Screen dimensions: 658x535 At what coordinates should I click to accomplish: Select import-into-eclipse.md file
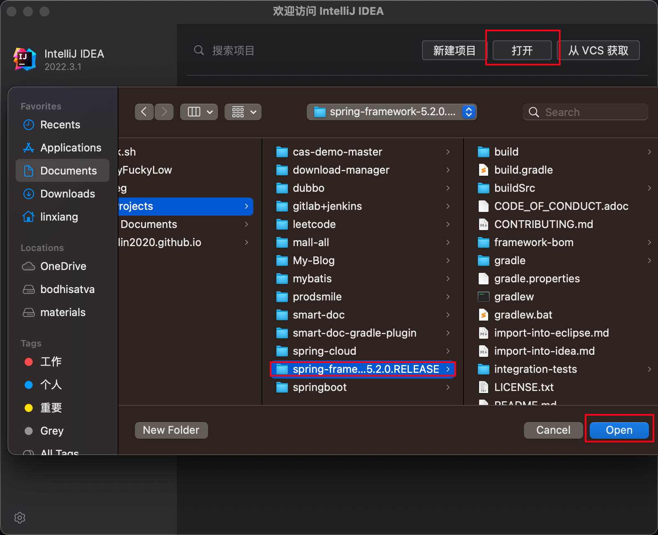[x=564, y=333]
